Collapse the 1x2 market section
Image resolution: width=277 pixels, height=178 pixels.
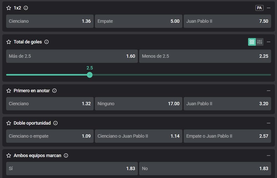pyautogui.click(x=268, y=8)
